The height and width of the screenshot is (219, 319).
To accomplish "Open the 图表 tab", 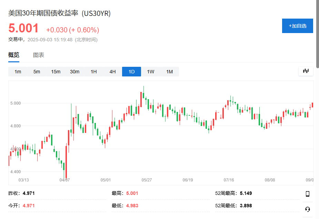I will 39,55.
